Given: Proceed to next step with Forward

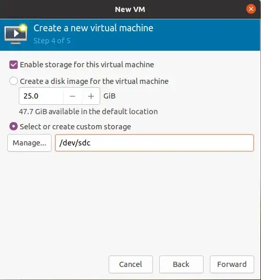Looking at the screenshot, I should [232, 264].
